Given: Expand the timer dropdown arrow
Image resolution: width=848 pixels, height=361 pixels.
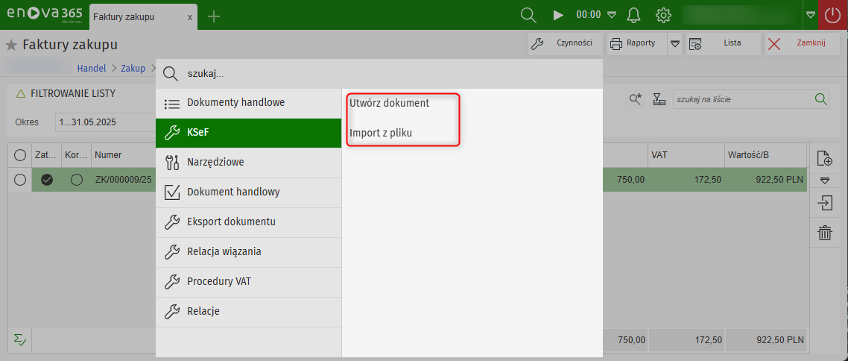Looking at the screenshot, I should click(612, 16).
